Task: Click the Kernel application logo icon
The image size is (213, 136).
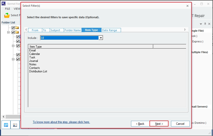Action: pos(3,3)
